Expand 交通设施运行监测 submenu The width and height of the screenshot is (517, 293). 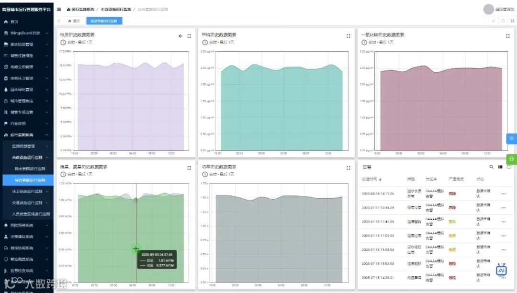click(28, 203)
